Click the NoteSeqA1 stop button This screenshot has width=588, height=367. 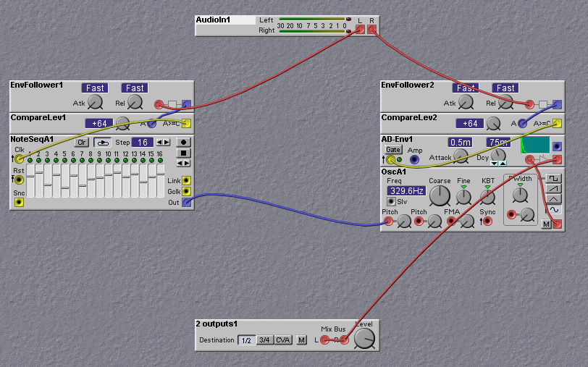(x=184, y=153)
